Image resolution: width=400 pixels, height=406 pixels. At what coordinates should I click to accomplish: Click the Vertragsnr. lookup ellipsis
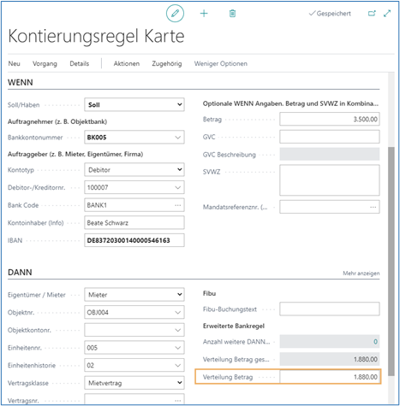click(177, 400)
